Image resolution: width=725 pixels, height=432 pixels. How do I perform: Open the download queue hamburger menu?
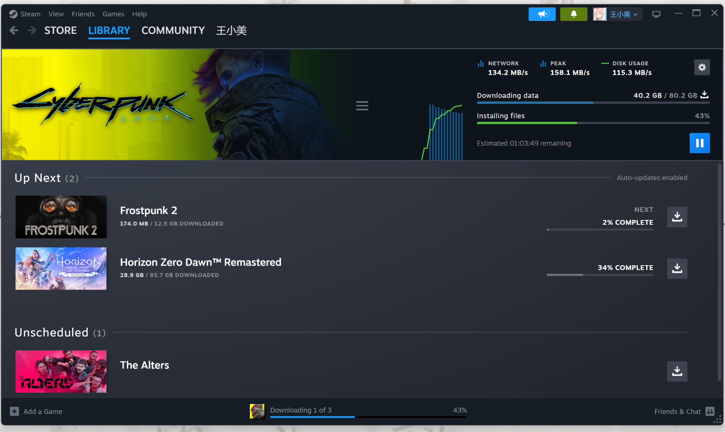point(362,106)
